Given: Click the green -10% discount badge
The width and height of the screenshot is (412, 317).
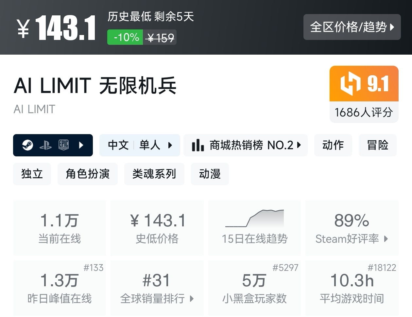Looking at the screenshot, I should click(x=125, y=37).
